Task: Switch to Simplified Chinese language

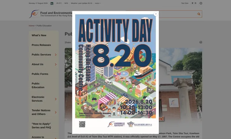Action: 196,3
